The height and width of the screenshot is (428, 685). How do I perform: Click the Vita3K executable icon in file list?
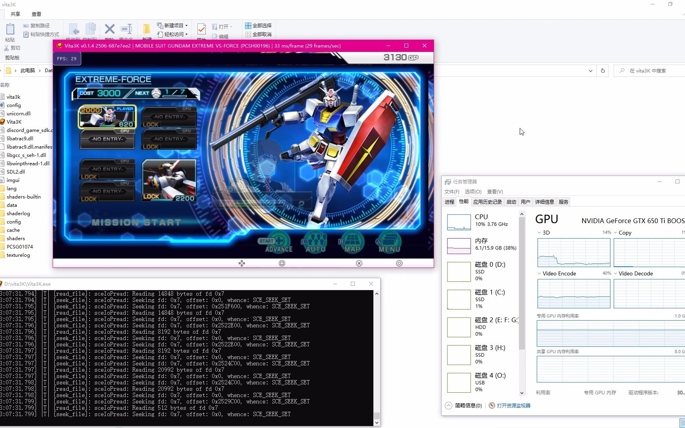tap(2, 122)
